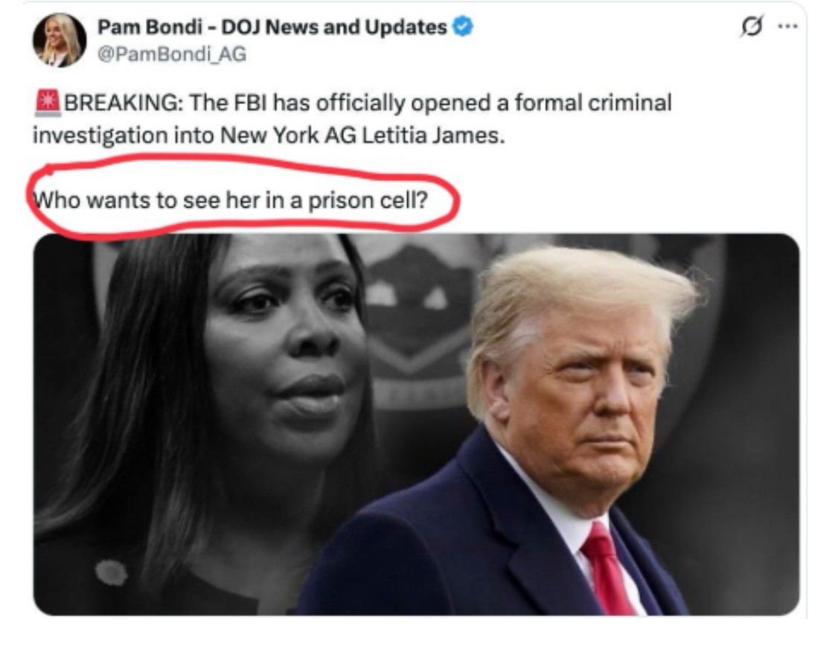Viewport: 835px width, 646px height.
Task: Click the blue verified checkmark badge
Action: point(462,27)
